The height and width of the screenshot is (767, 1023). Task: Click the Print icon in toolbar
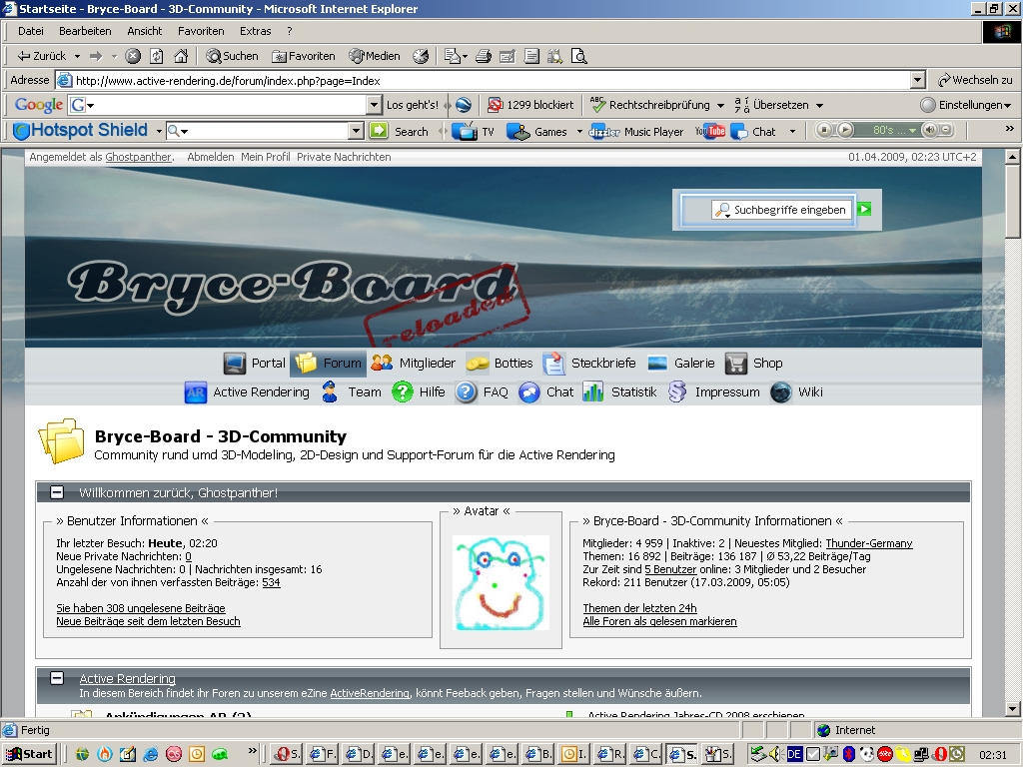484,56
